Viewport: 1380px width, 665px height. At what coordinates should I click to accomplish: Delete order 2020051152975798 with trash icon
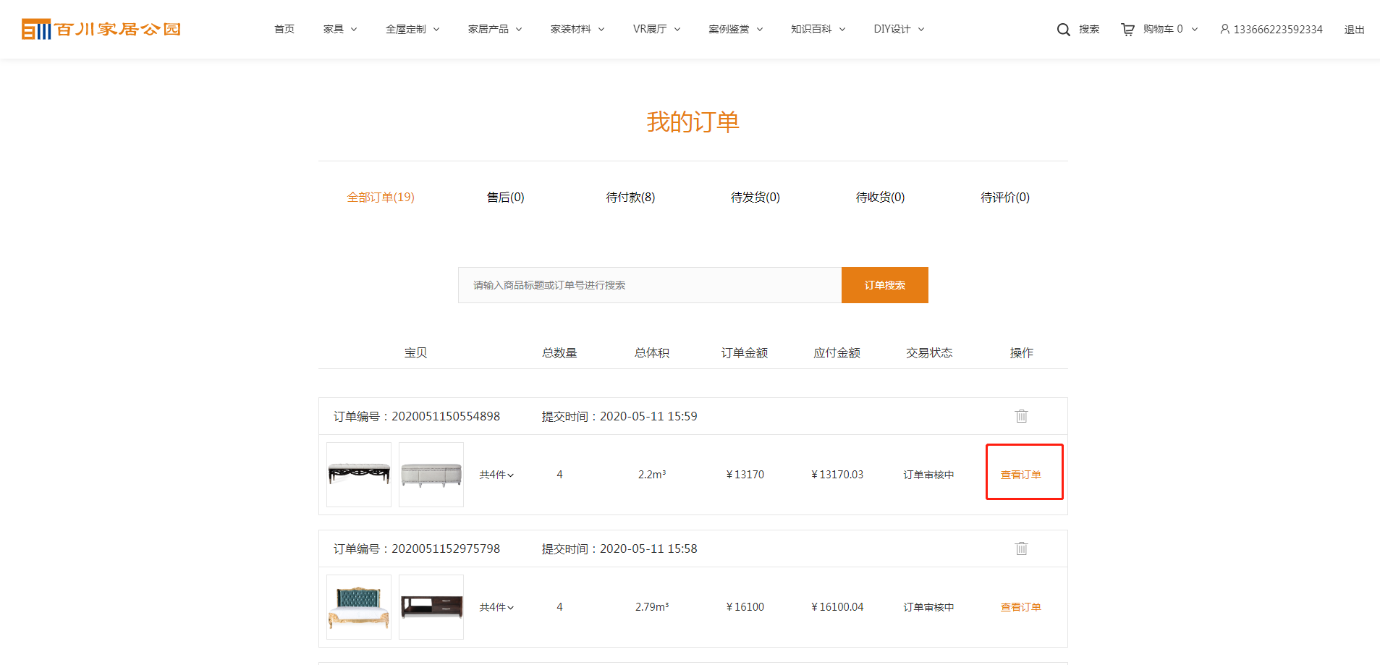click(1021, 548)
